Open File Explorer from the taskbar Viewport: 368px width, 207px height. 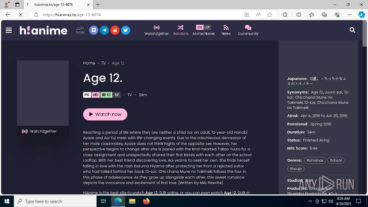click(132, 201)
